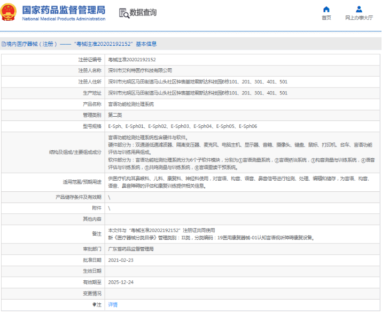Image resolution: width=382 pixels, height=315 pixels.
Task: Click the 注册人住所 address value
Action: [x=198, y=82]
